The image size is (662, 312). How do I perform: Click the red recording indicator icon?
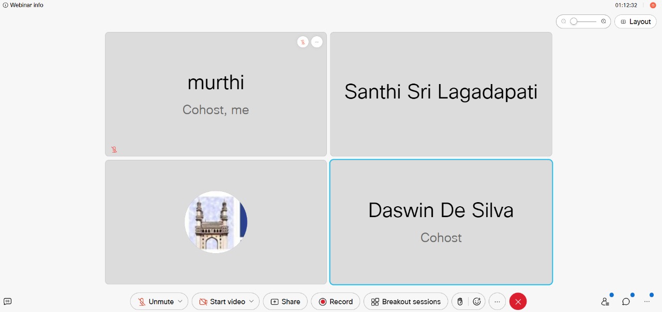[653, 5]
